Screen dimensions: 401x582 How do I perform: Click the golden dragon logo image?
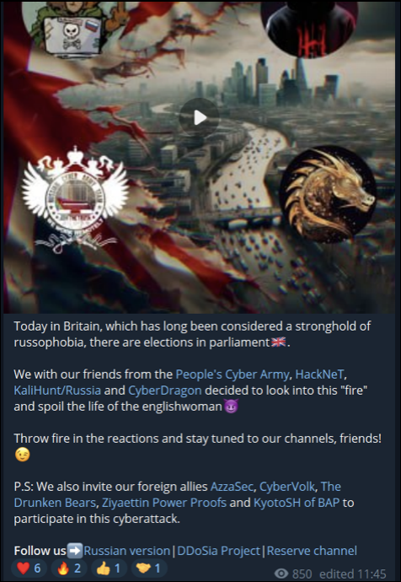click(328, 194)
